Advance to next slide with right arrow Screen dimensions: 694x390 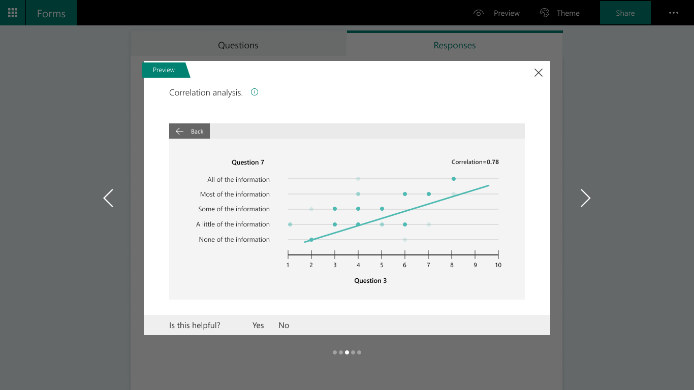point(585,198)
